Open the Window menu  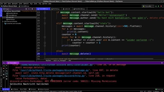tap(45, 4)
